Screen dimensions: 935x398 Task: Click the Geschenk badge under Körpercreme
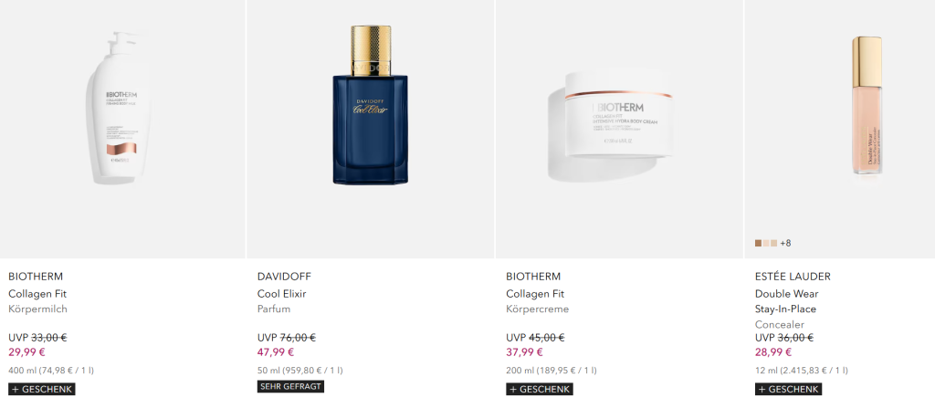click(540, 389)
